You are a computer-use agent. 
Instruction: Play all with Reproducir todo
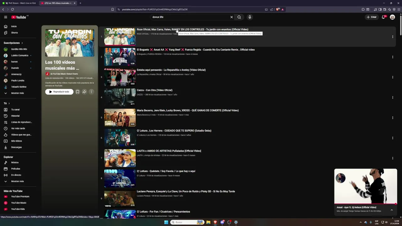pyautogui.click(x=59, y=92)
